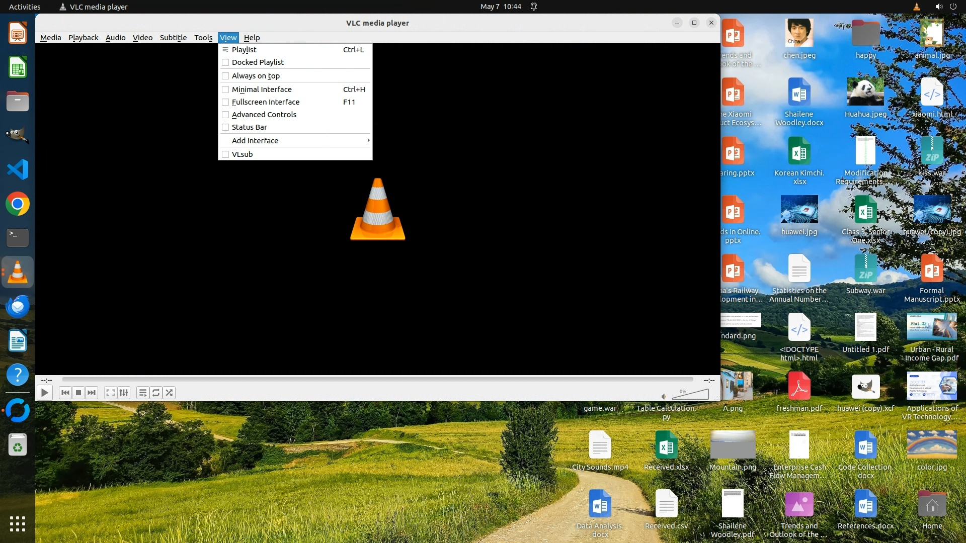Toggle the playlist toolbar button
The height and width of the screenshot is (543, 966).
(142, 393)
